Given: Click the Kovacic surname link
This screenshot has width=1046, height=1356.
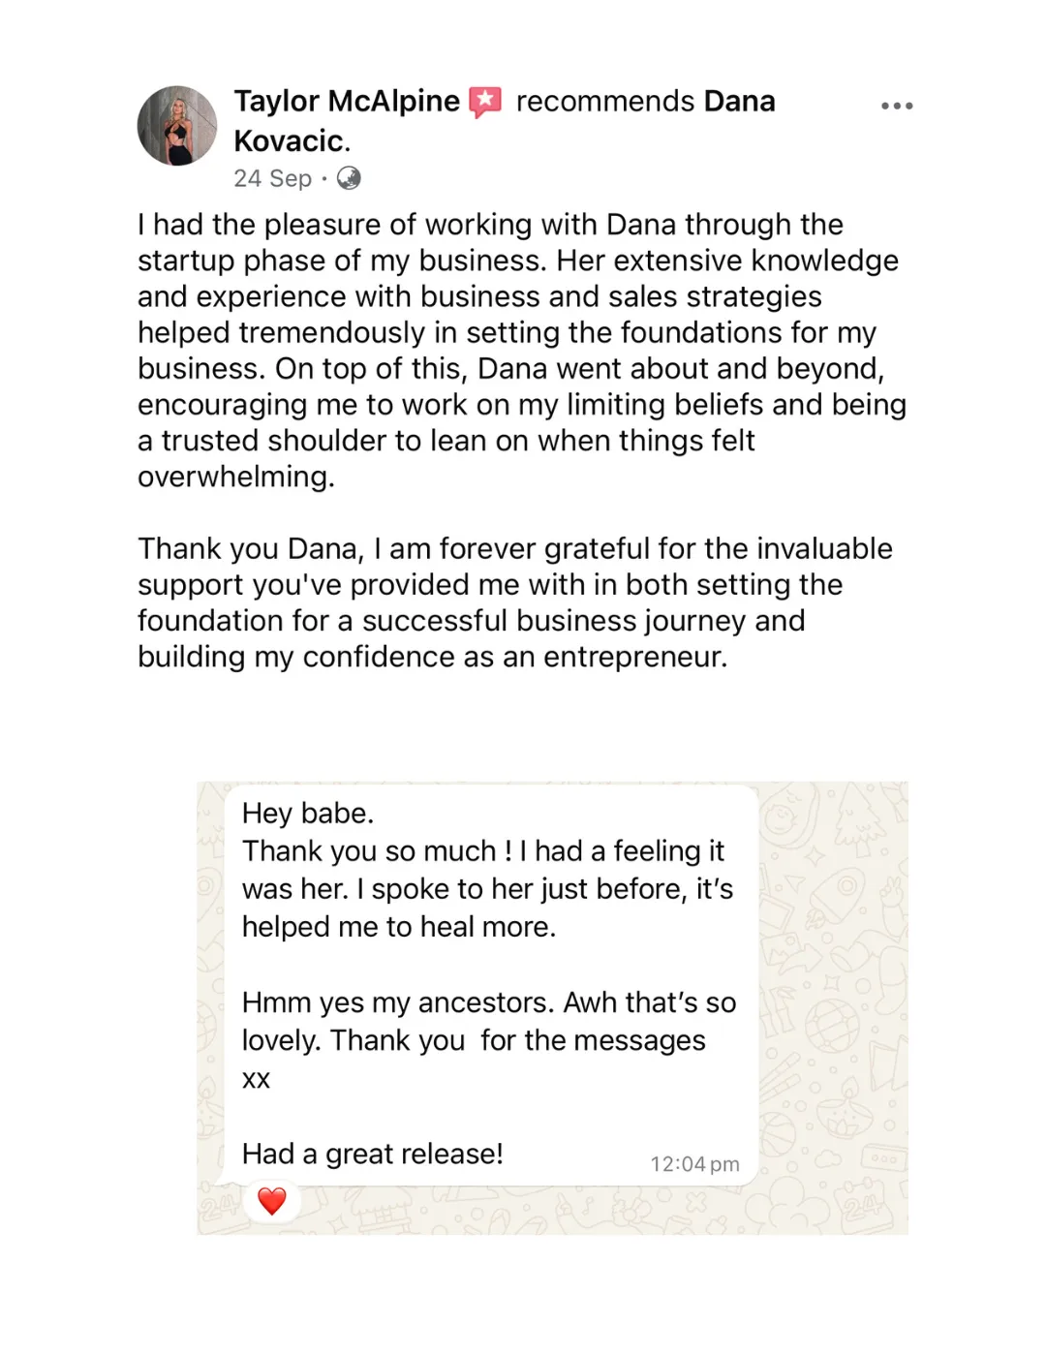Looking at the screenshot, I should (x=289, y=141).
